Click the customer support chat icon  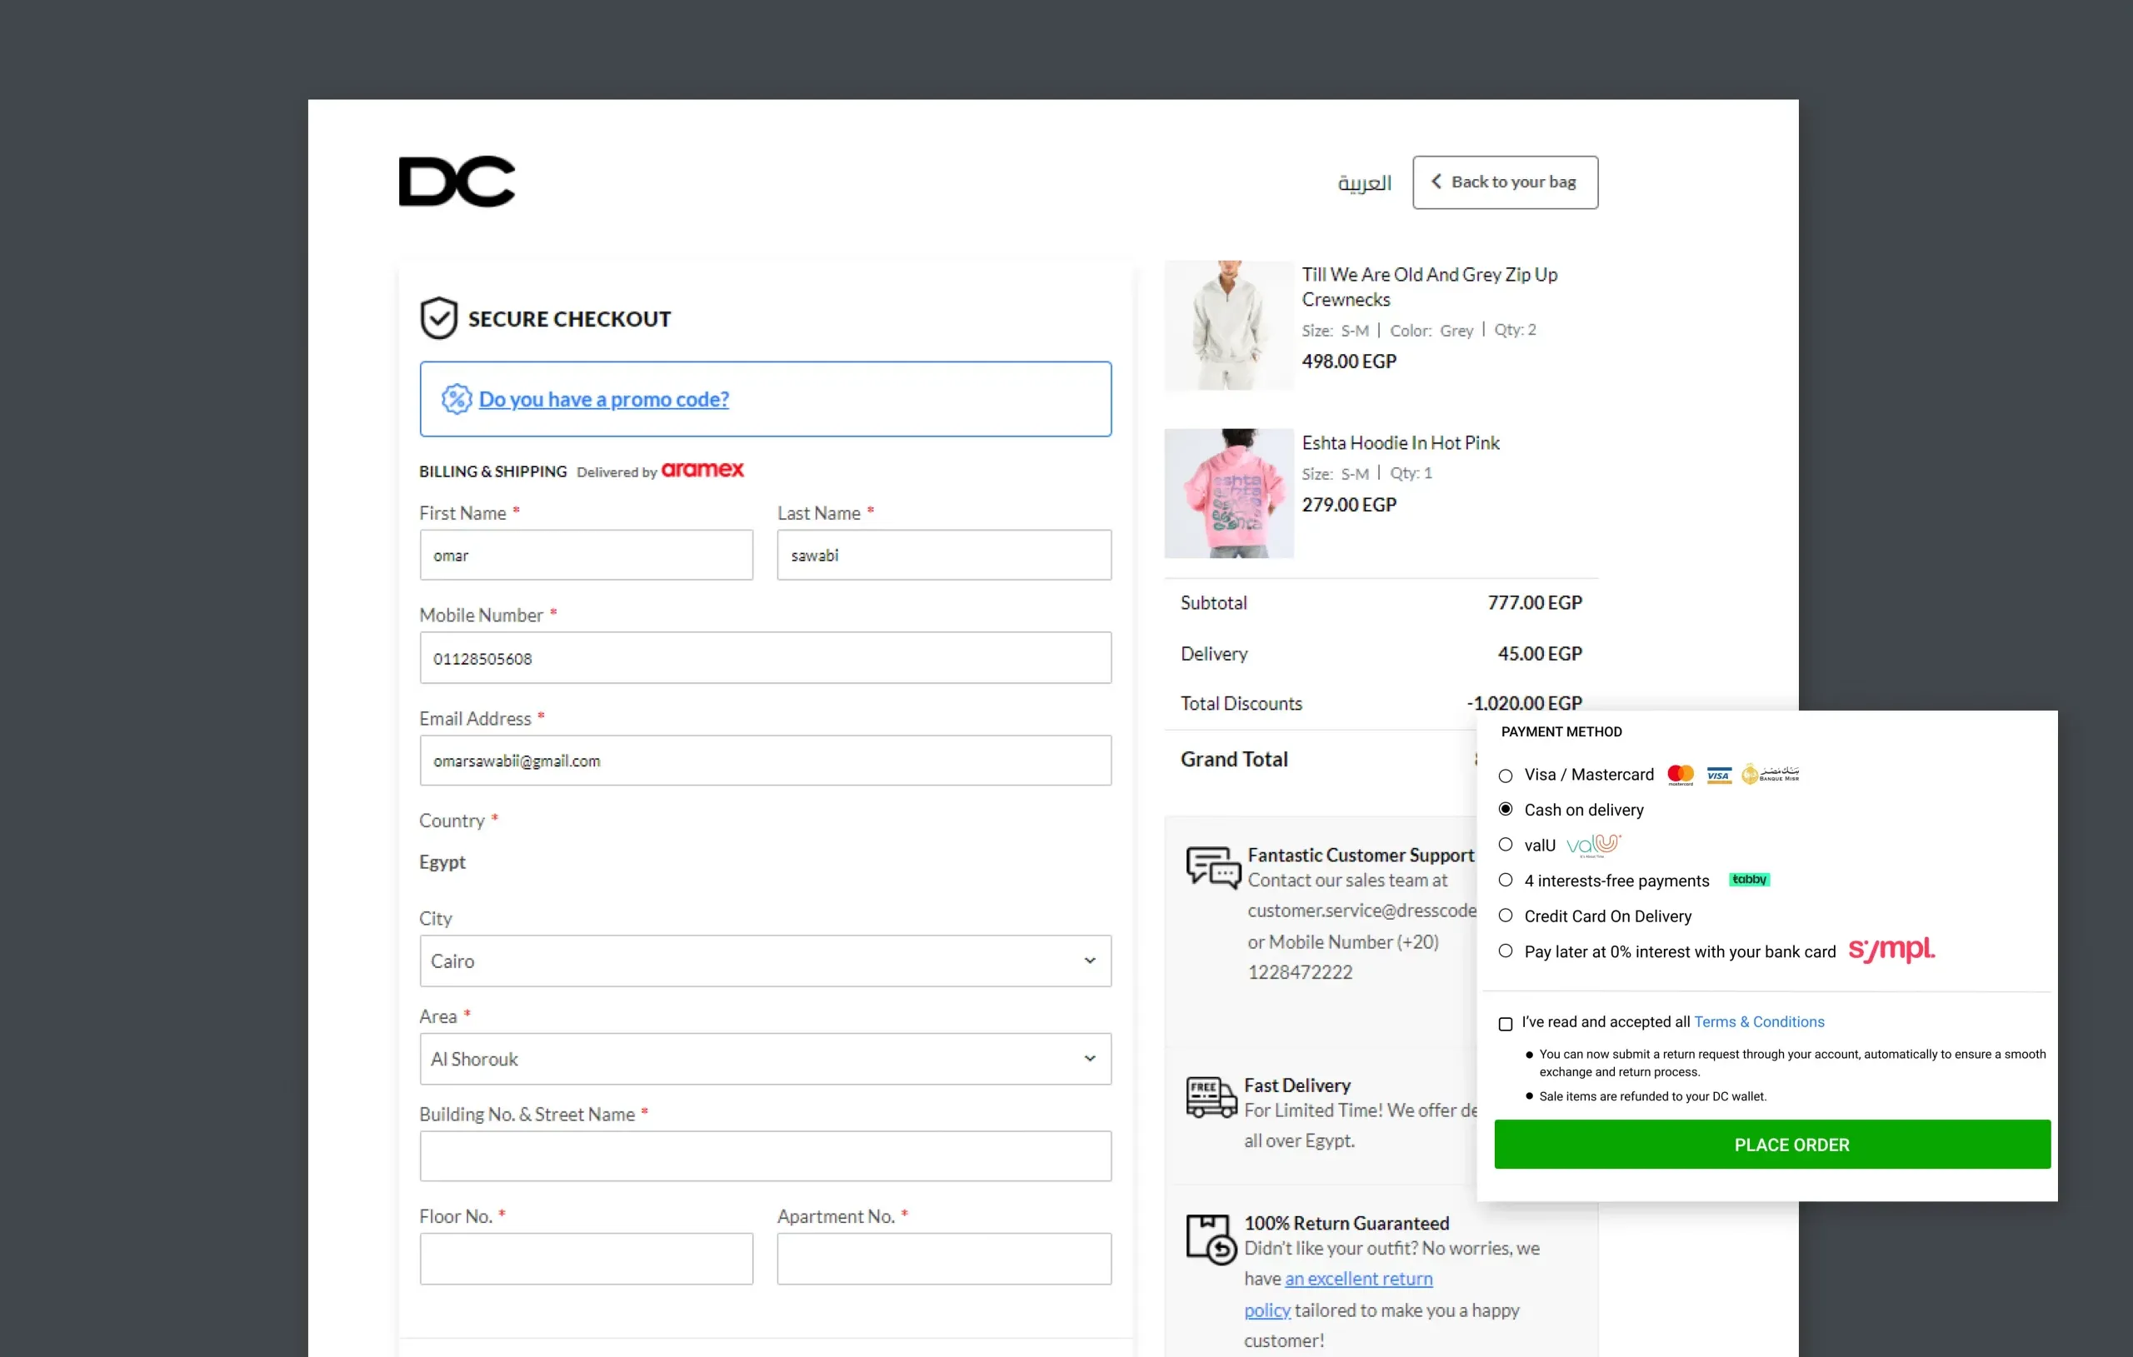point(1212,868)
